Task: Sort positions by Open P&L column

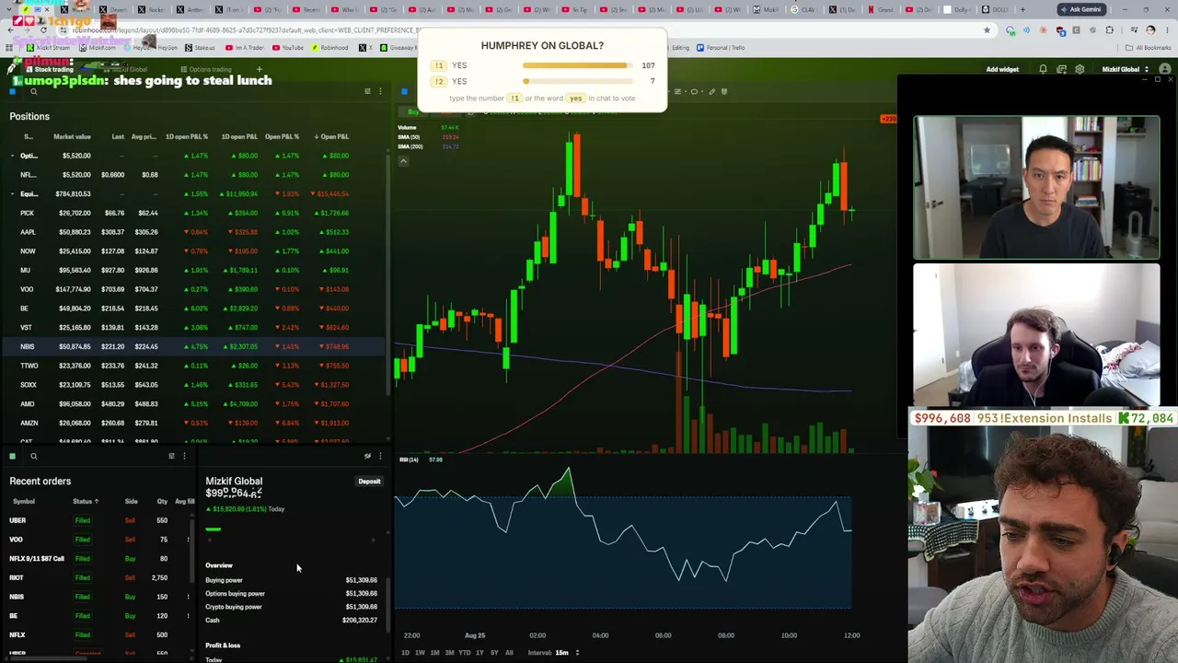Action: click(x=331, y=136)
